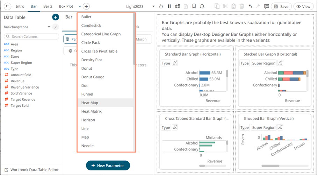The image size is (318, 176).
Task: Edit basicbargraphs table with pencil icon
Action: click(x=56, y=27)
